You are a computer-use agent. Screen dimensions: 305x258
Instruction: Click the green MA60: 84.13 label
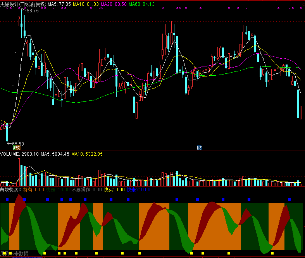point(141,4)
